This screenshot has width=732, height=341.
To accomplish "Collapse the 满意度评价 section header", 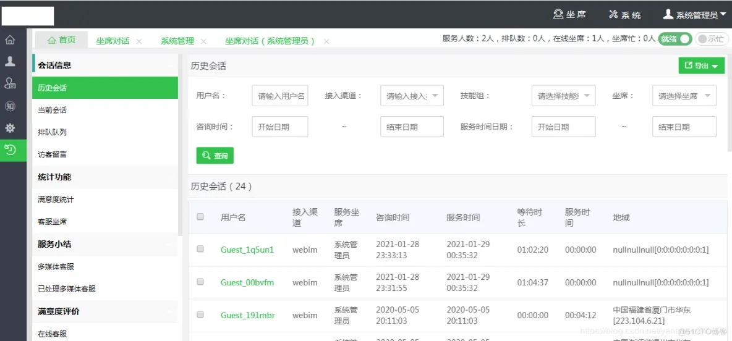I will (105, 311).
